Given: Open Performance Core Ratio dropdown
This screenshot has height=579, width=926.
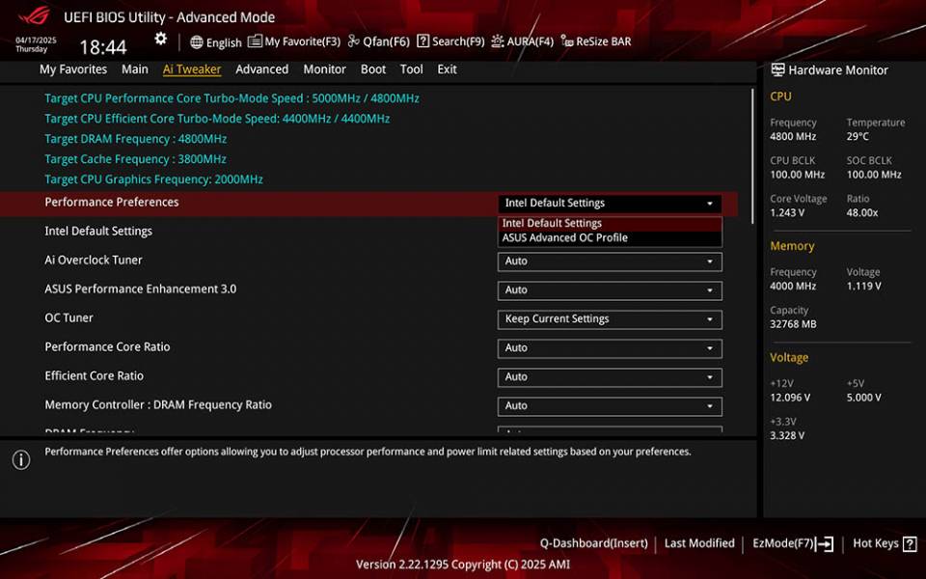Looking at the screenshot, I should tap(610, 348).
